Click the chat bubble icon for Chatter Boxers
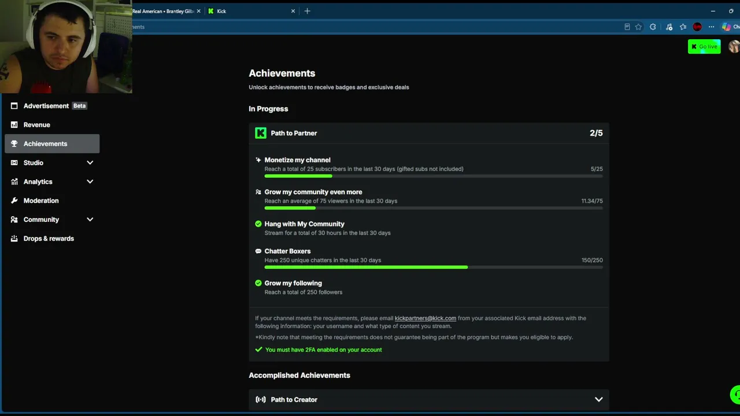The image size is (740, 416). click(x=258, y=251)
